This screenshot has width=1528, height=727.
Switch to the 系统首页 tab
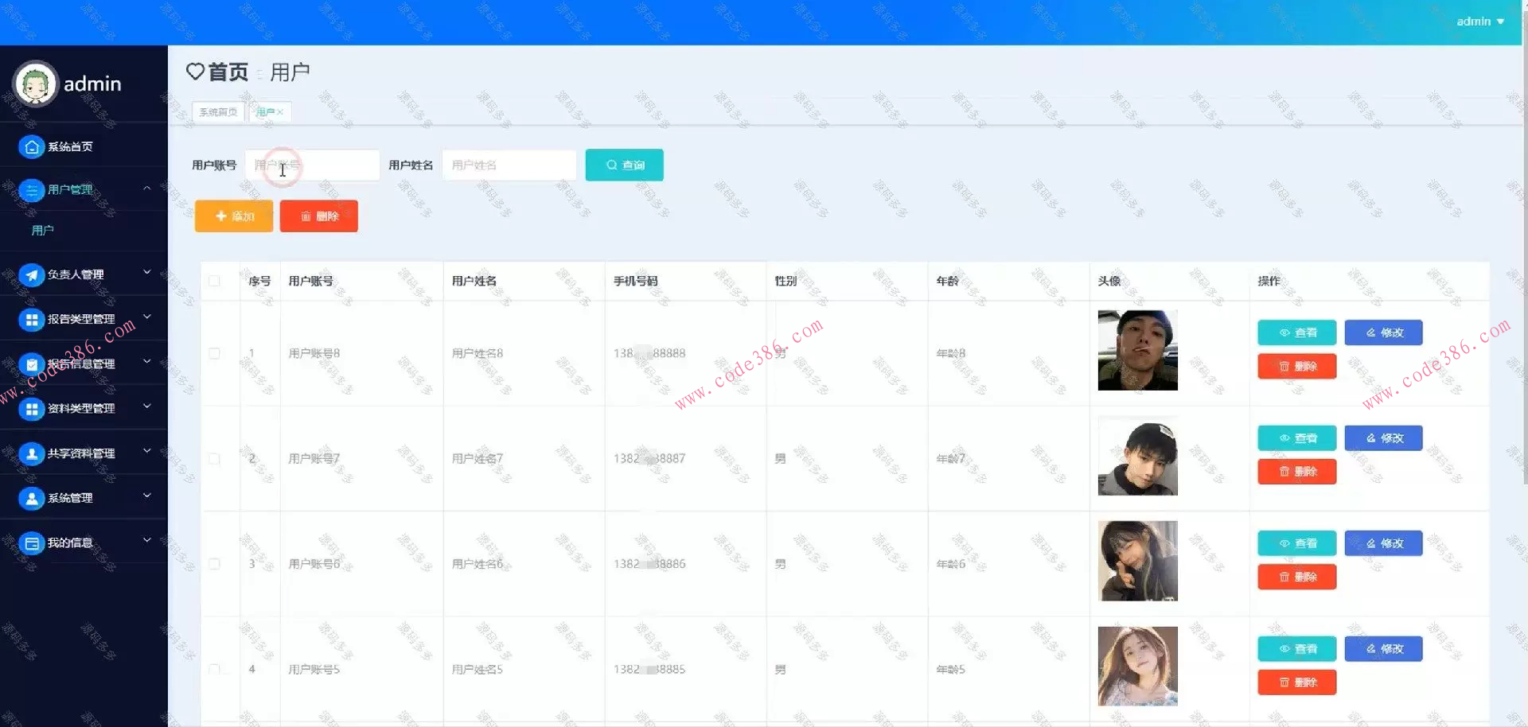[x=218, y=112]
